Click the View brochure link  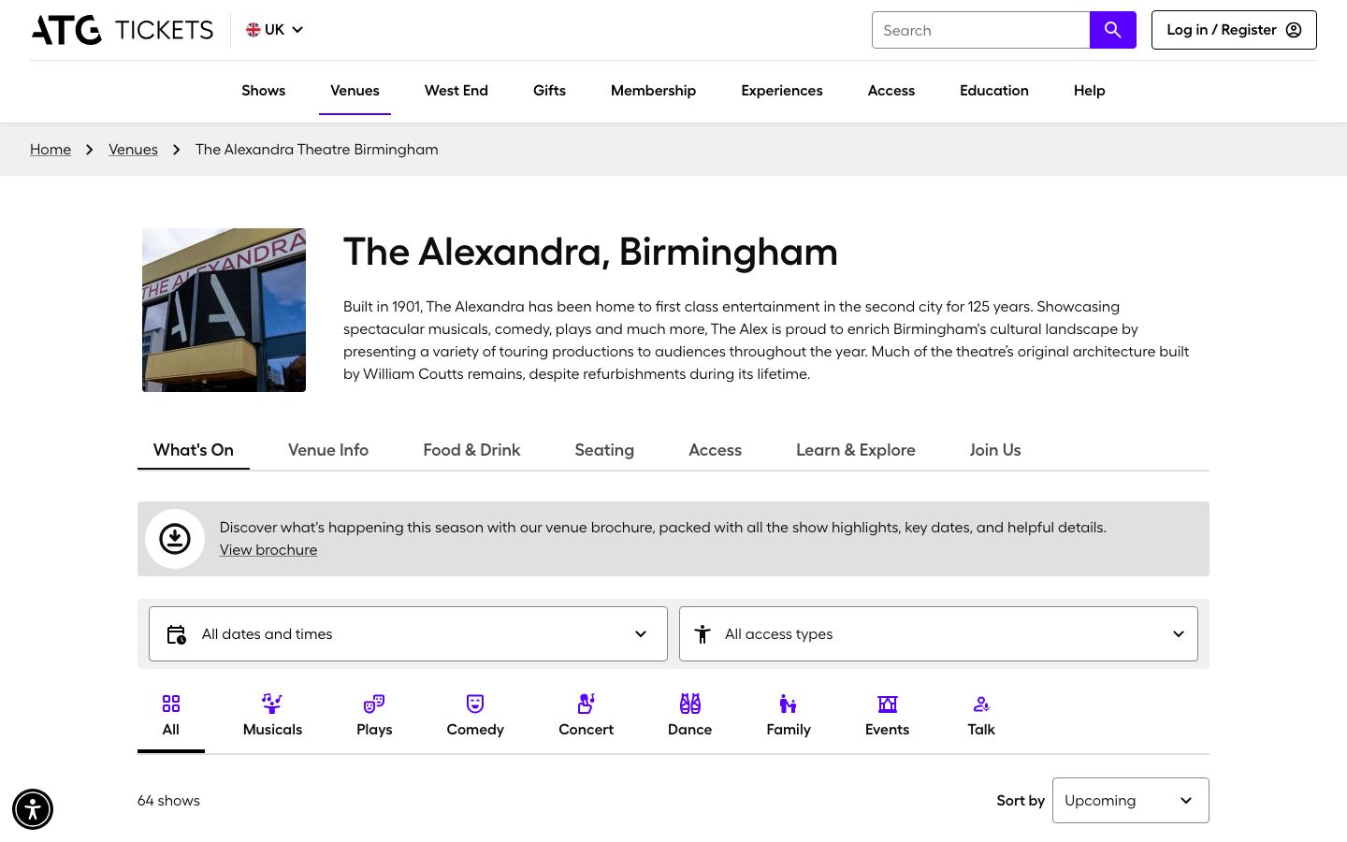coord(268,550)
